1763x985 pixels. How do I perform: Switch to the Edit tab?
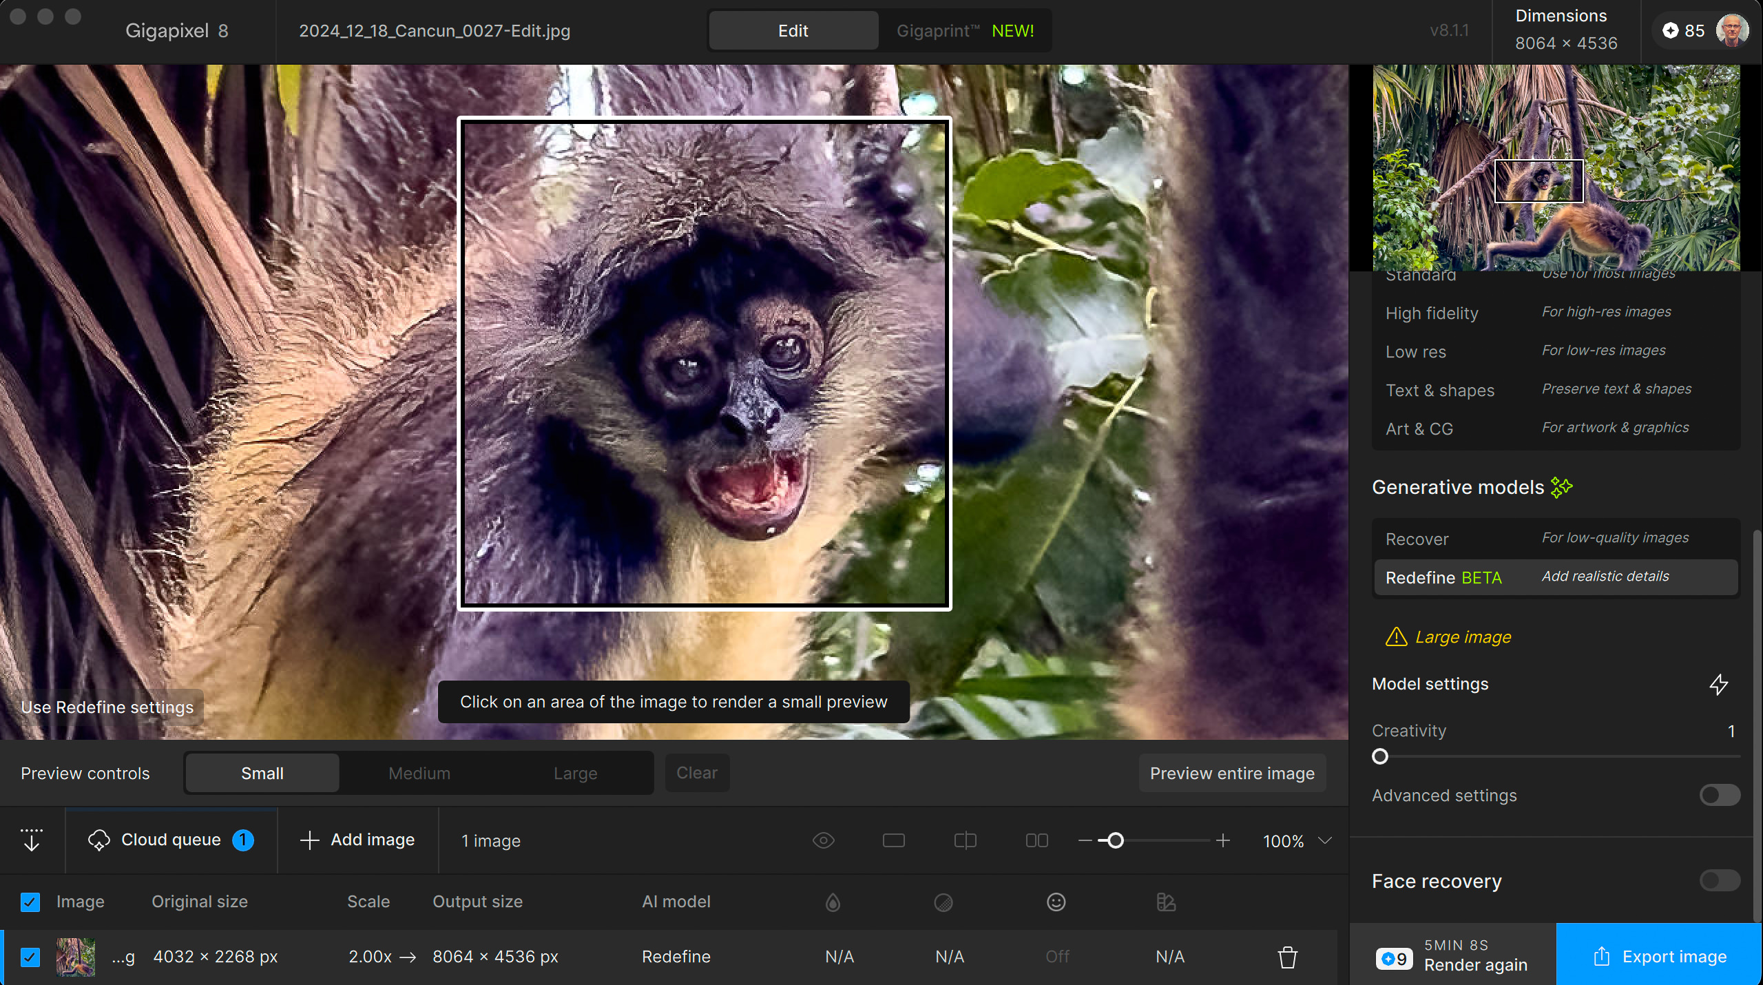click(793, 30)
